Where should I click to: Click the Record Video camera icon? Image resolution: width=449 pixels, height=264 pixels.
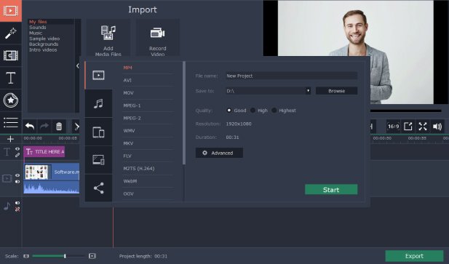[x=157, y=33]
